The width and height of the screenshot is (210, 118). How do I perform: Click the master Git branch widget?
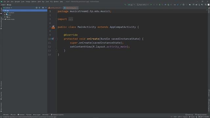(x=192, y=117)
